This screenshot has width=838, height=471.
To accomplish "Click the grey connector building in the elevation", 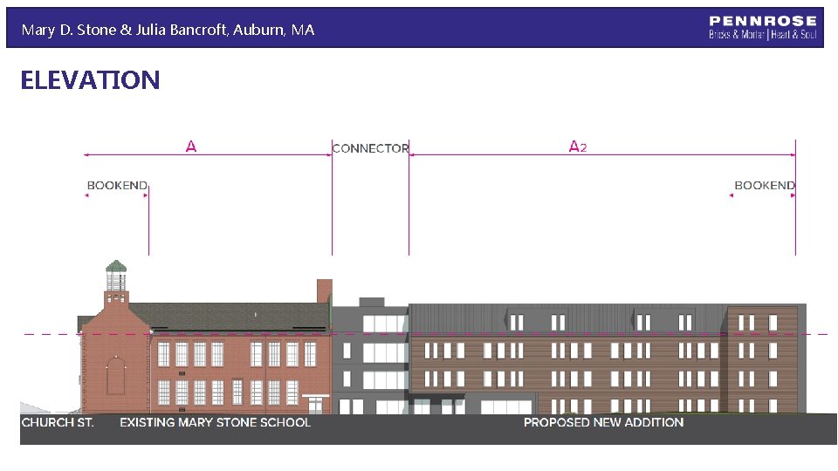I will (x=370, y=357).
